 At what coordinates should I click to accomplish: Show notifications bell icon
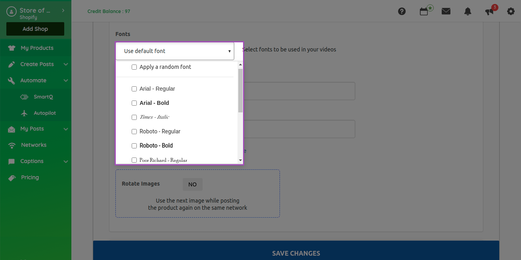coord(467,11)
